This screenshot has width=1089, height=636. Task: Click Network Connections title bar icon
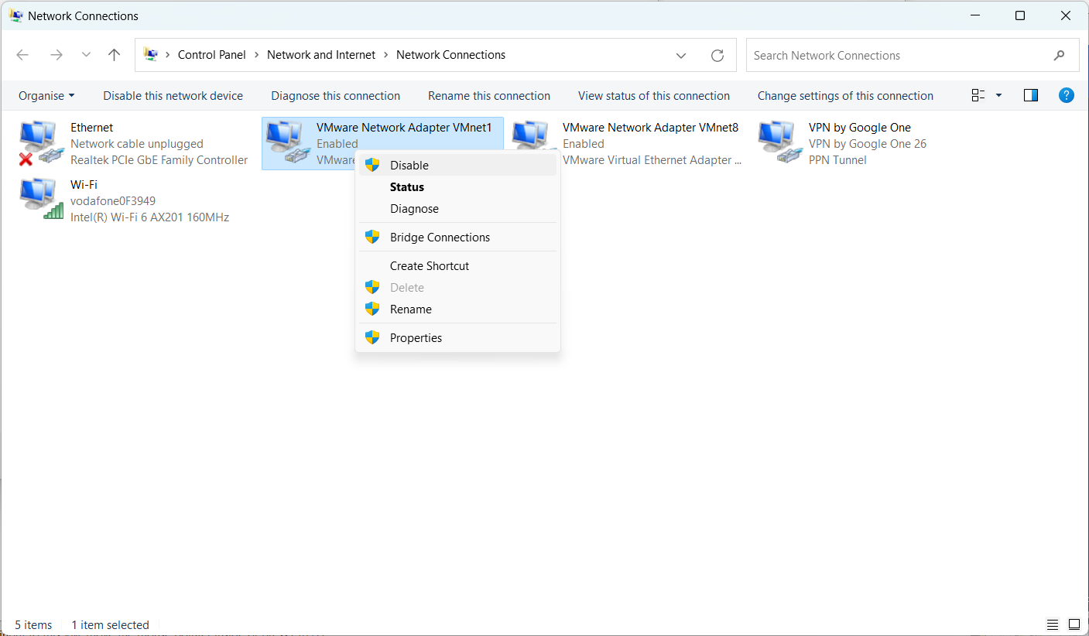coord(15,15)
